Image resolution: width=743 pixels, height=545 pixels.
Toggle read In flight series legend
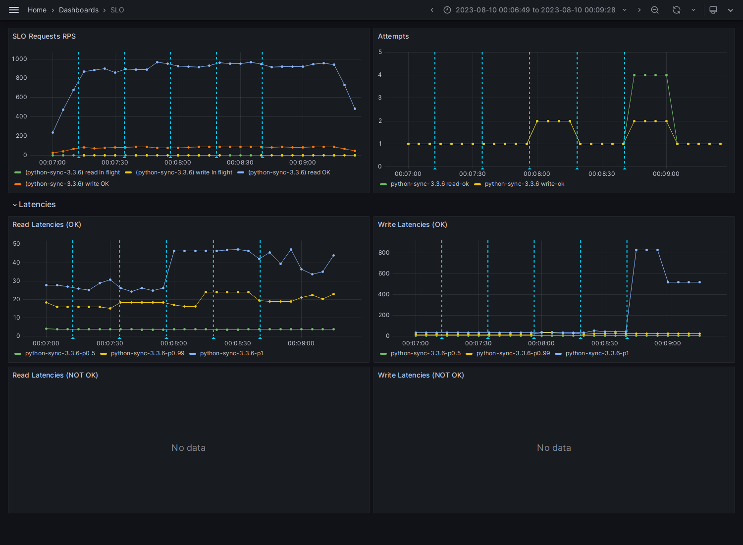click(73, 172)
